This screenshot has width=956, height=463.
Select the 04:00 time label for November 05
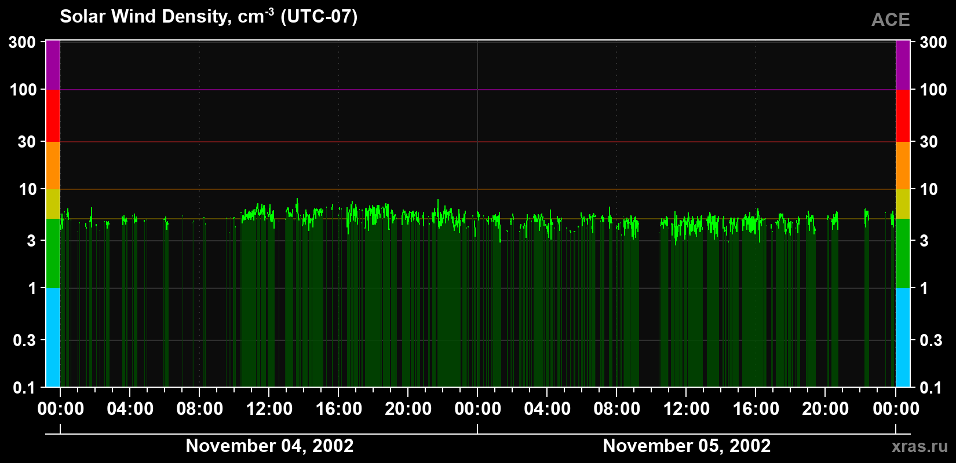pyautogui.click(x=548, y=409)
